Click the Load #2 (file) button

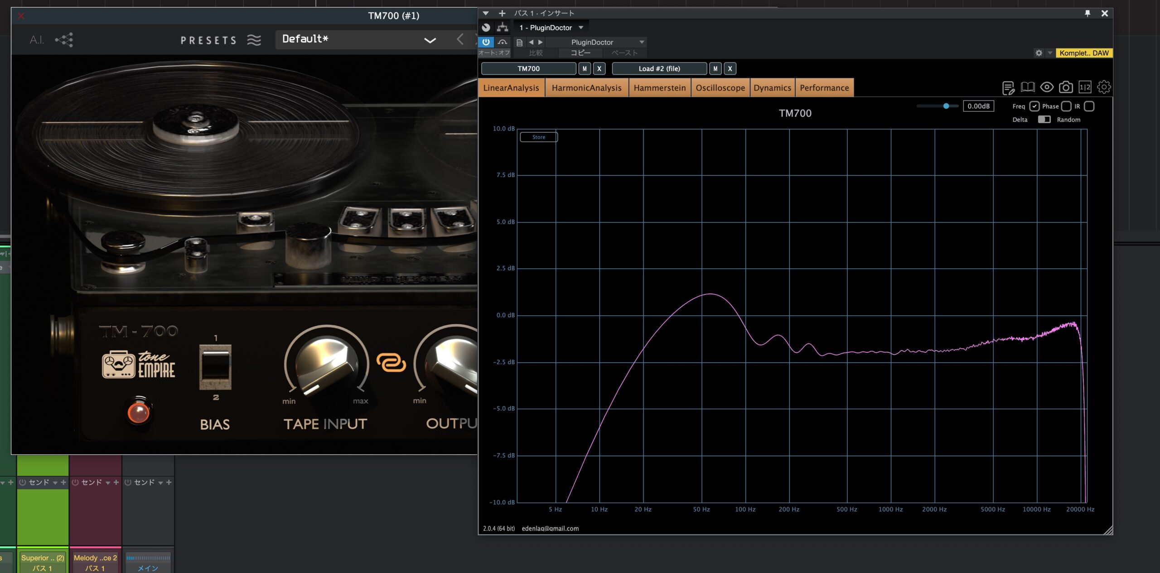pyautogui.click(x=659, y=68)
